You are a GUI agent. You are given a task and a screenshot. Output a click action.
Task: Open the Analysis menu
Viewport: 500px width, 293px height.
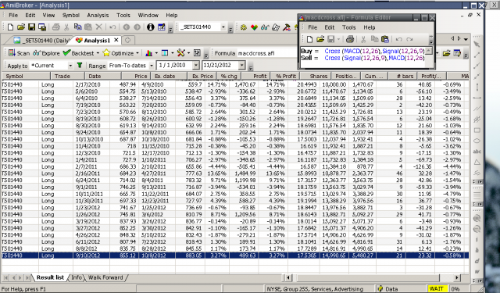coord(98,15)
